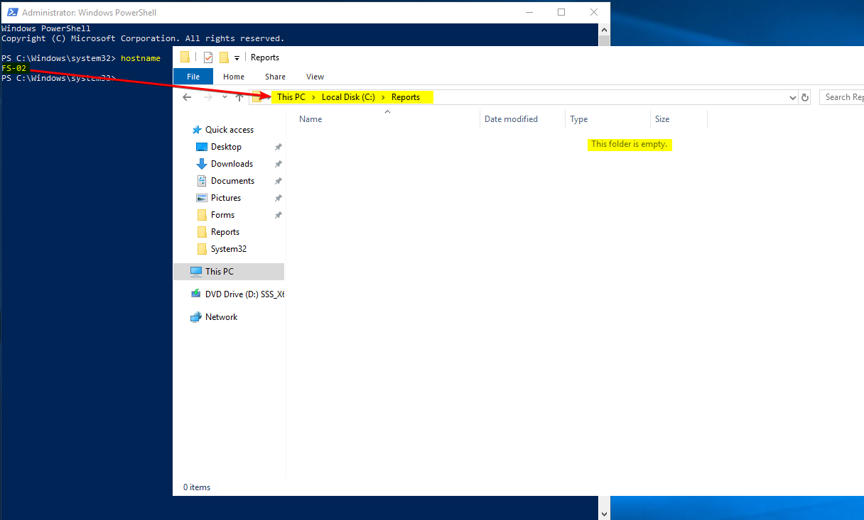Select This PC in navigation pane
Image resolution: width=864 pixels, height=520 pixels.
[229, 272]
